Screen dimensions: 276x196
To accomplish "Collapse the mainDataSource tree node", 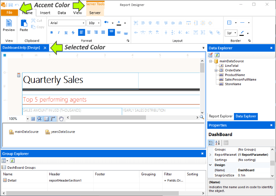I will point(210,61).
